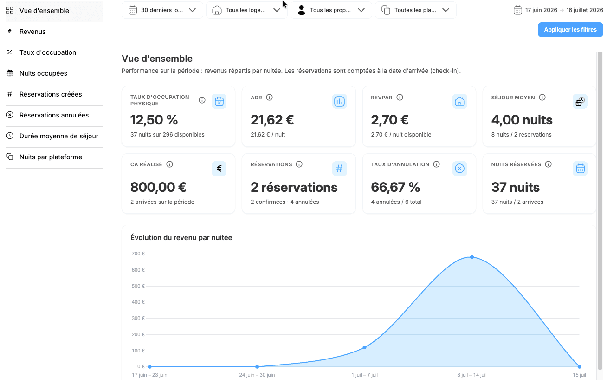Open the Tous les propriétaires dropdown
The height and width of the screenshot is (385, 607).
pos(331,10)
